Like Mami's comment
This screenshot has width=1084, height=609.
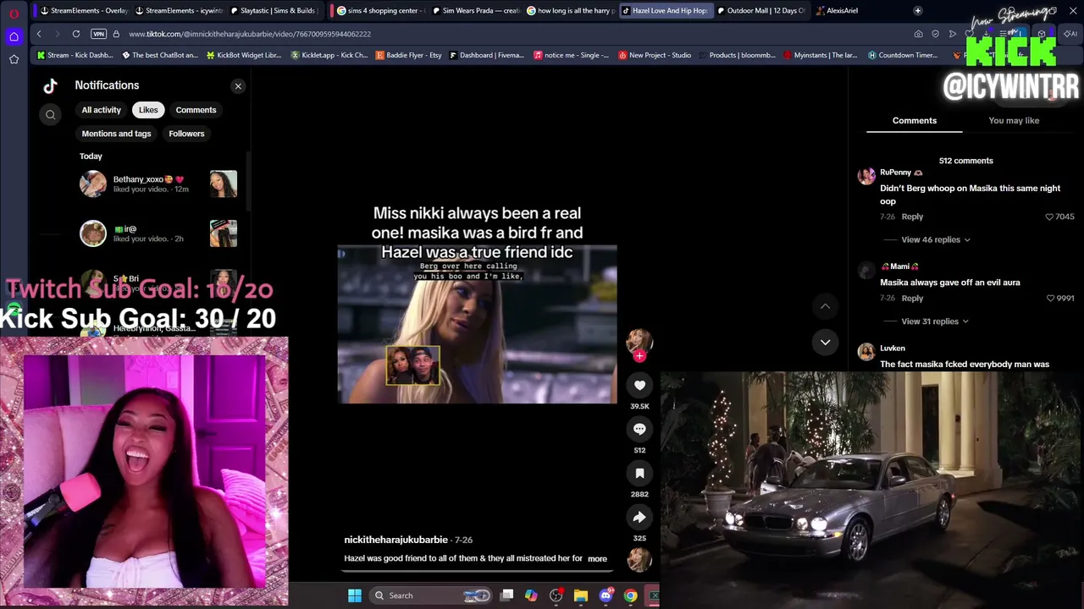click(1050, 299)
